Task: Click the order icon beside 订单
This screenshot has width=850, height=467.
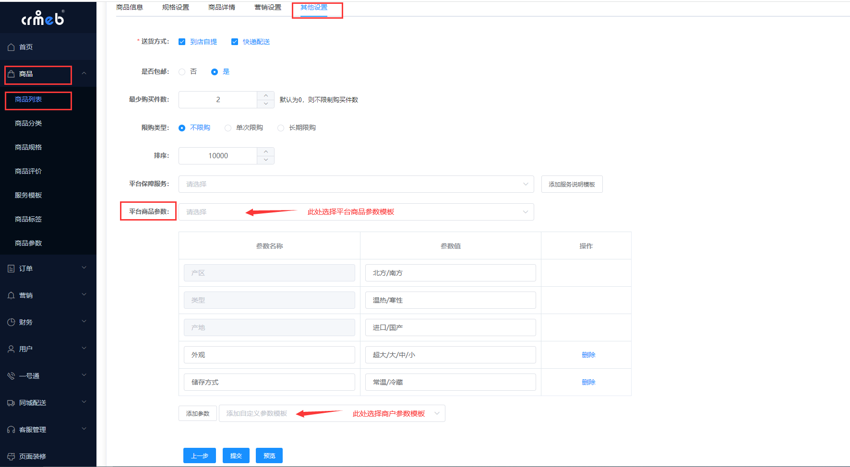Action: 11,269
